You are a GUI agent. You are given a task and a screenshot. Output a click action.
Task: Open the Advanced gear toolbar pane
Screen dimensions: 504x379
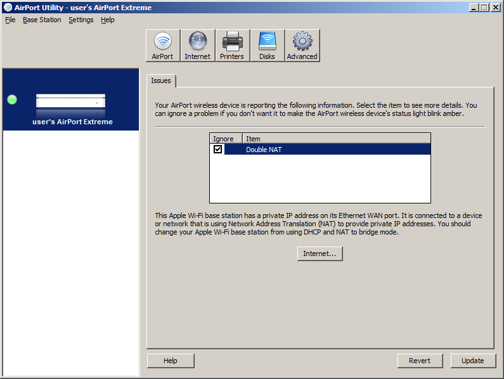pos(302,46)
